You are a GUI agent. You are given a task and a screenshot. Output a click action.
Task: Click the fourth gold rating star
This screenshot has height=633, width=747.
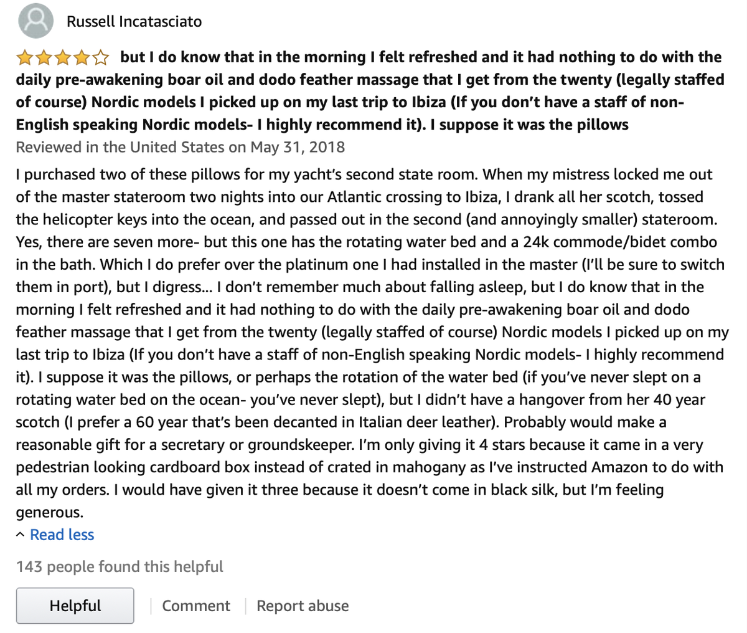[81, 59]
